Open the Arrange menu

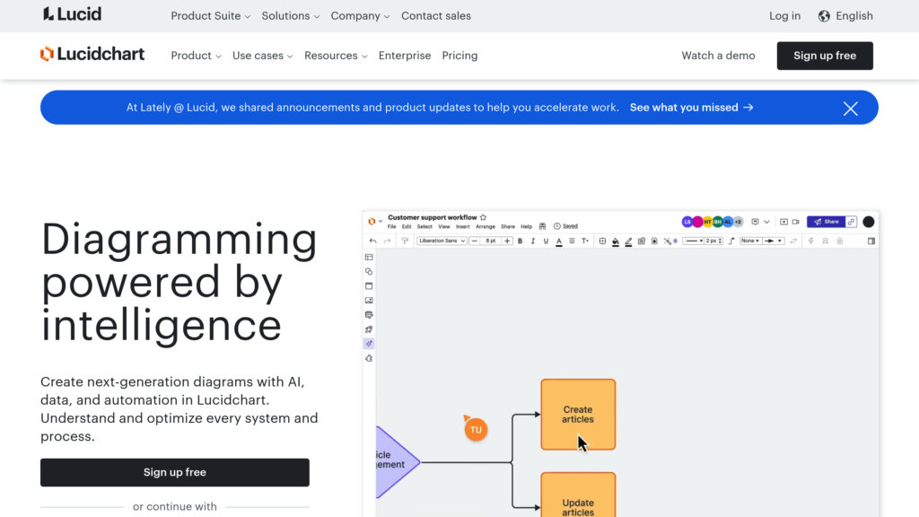485,226
